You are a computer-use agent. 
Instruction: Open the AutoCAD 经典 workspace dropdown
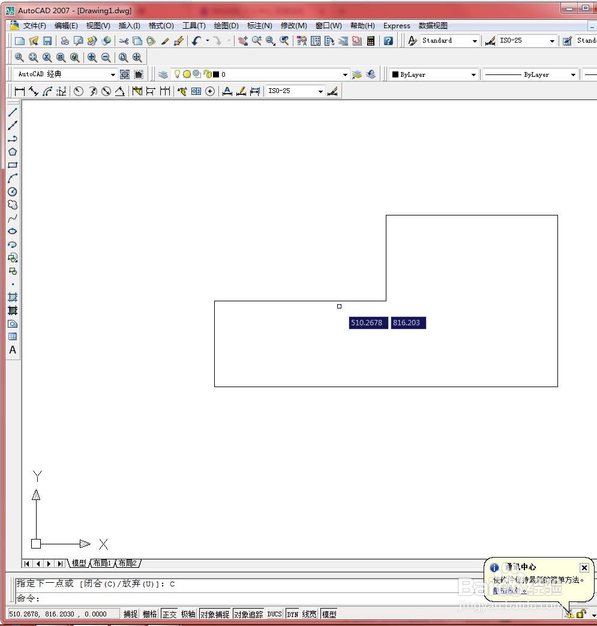113,74
